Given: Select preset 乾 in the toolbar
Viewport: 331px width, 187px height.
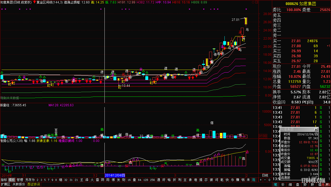Looking at the screenshot, I should point(222,180).
